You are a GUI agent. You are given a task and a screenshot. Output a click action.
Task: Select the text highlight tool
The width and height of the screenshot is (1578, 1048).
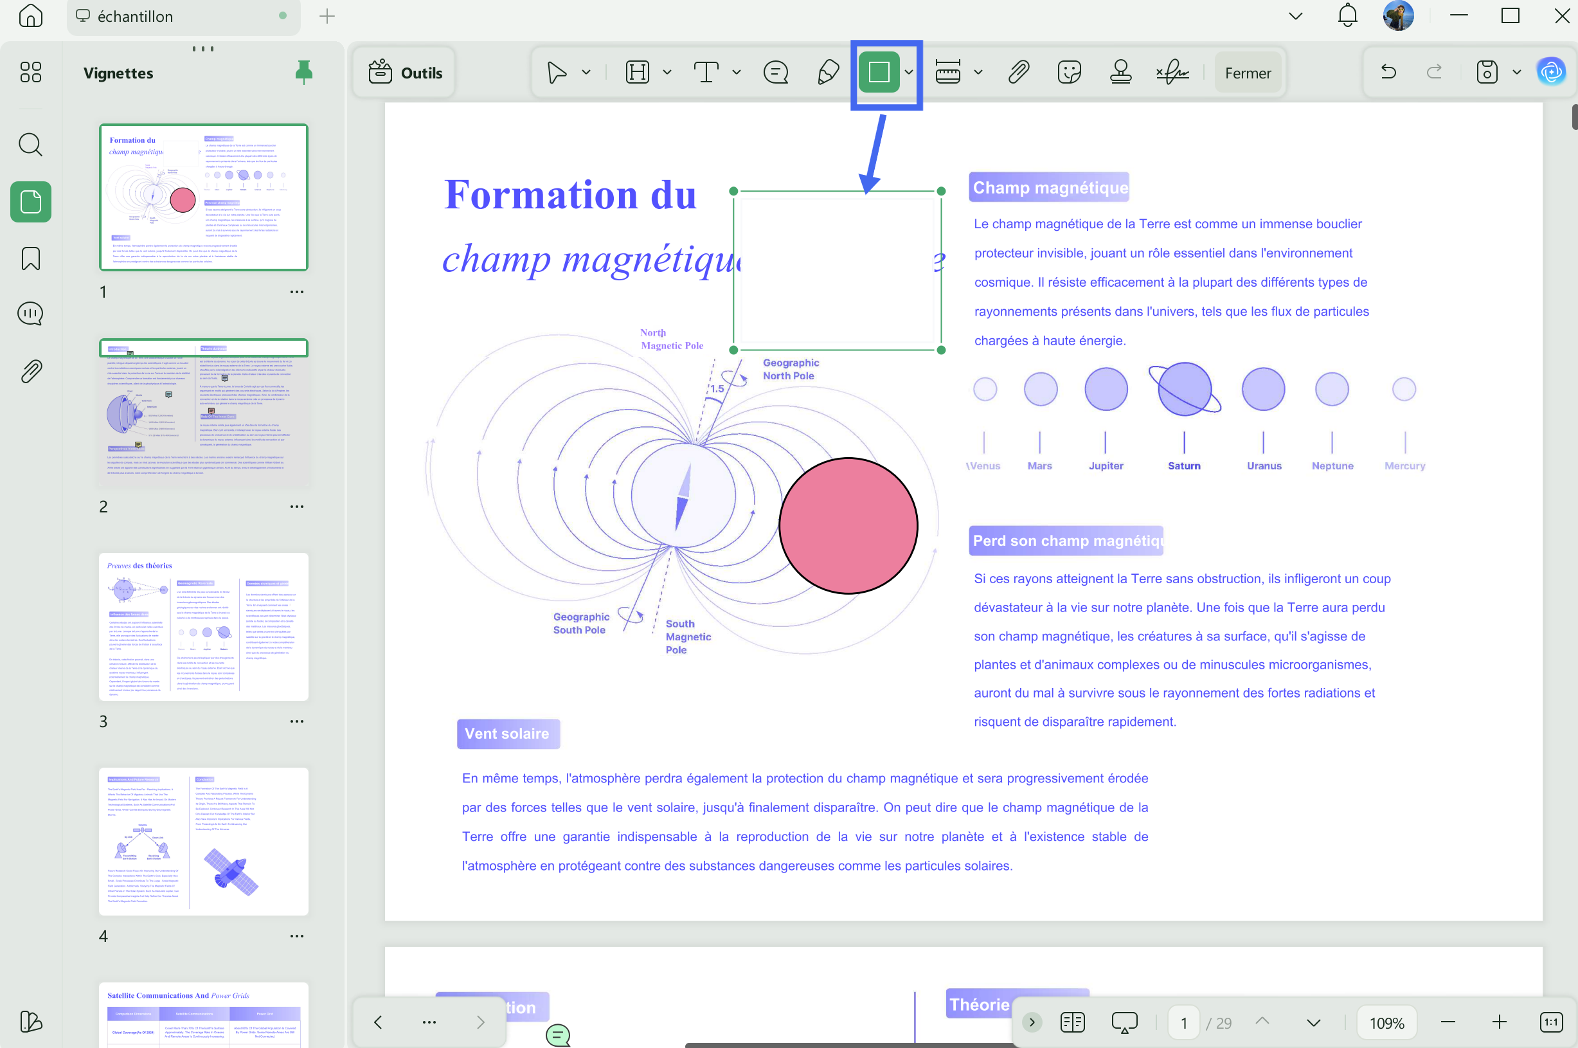pyautogui.click(x=638, y=72)
